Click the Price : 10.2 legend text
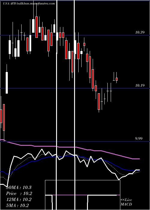The height and width of the screenshot is (210, 150). 19,193
